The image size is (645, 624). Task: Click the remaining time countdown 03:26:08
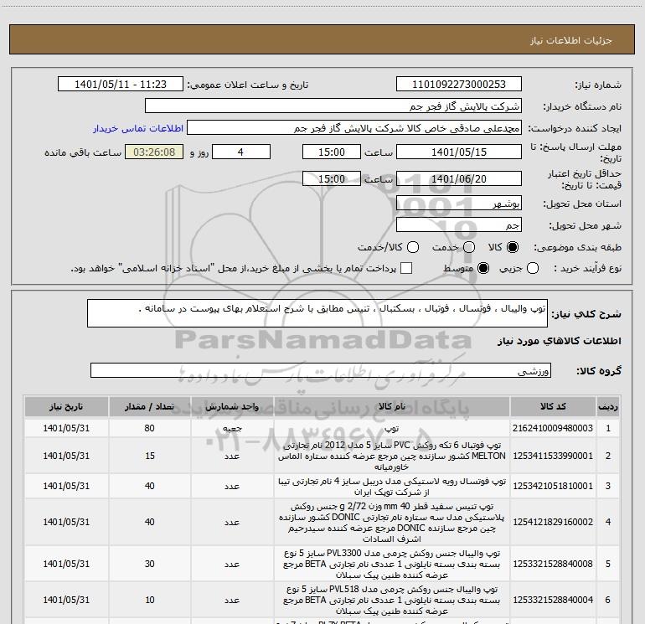[154, 152]
